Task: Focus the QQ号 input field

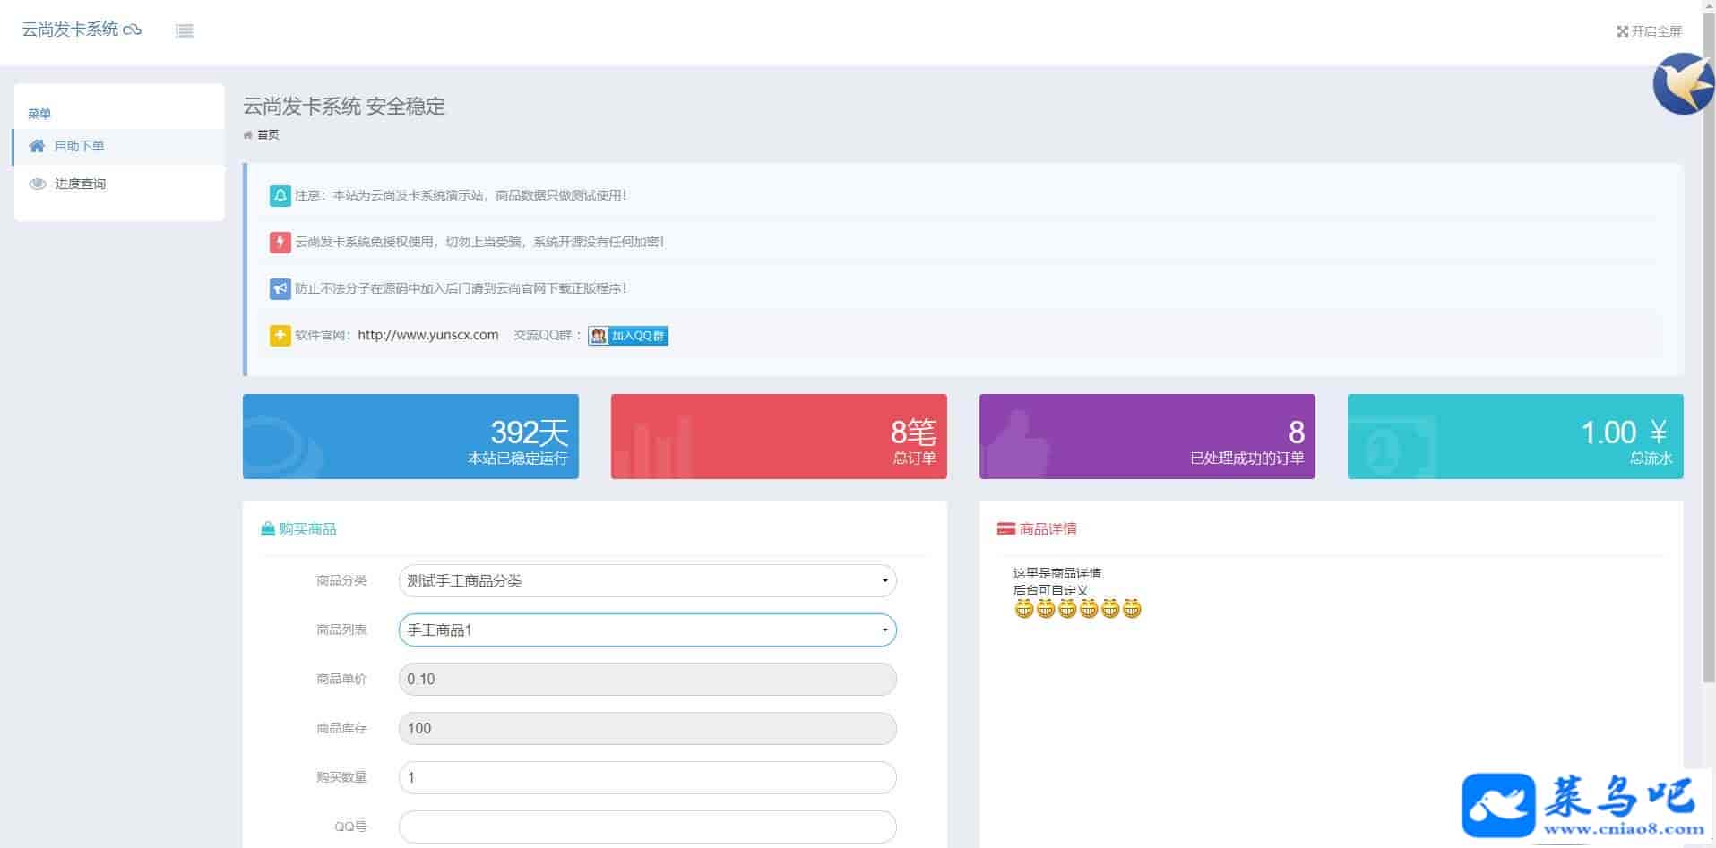Action: pyautogui.click(x=646, y=827)
